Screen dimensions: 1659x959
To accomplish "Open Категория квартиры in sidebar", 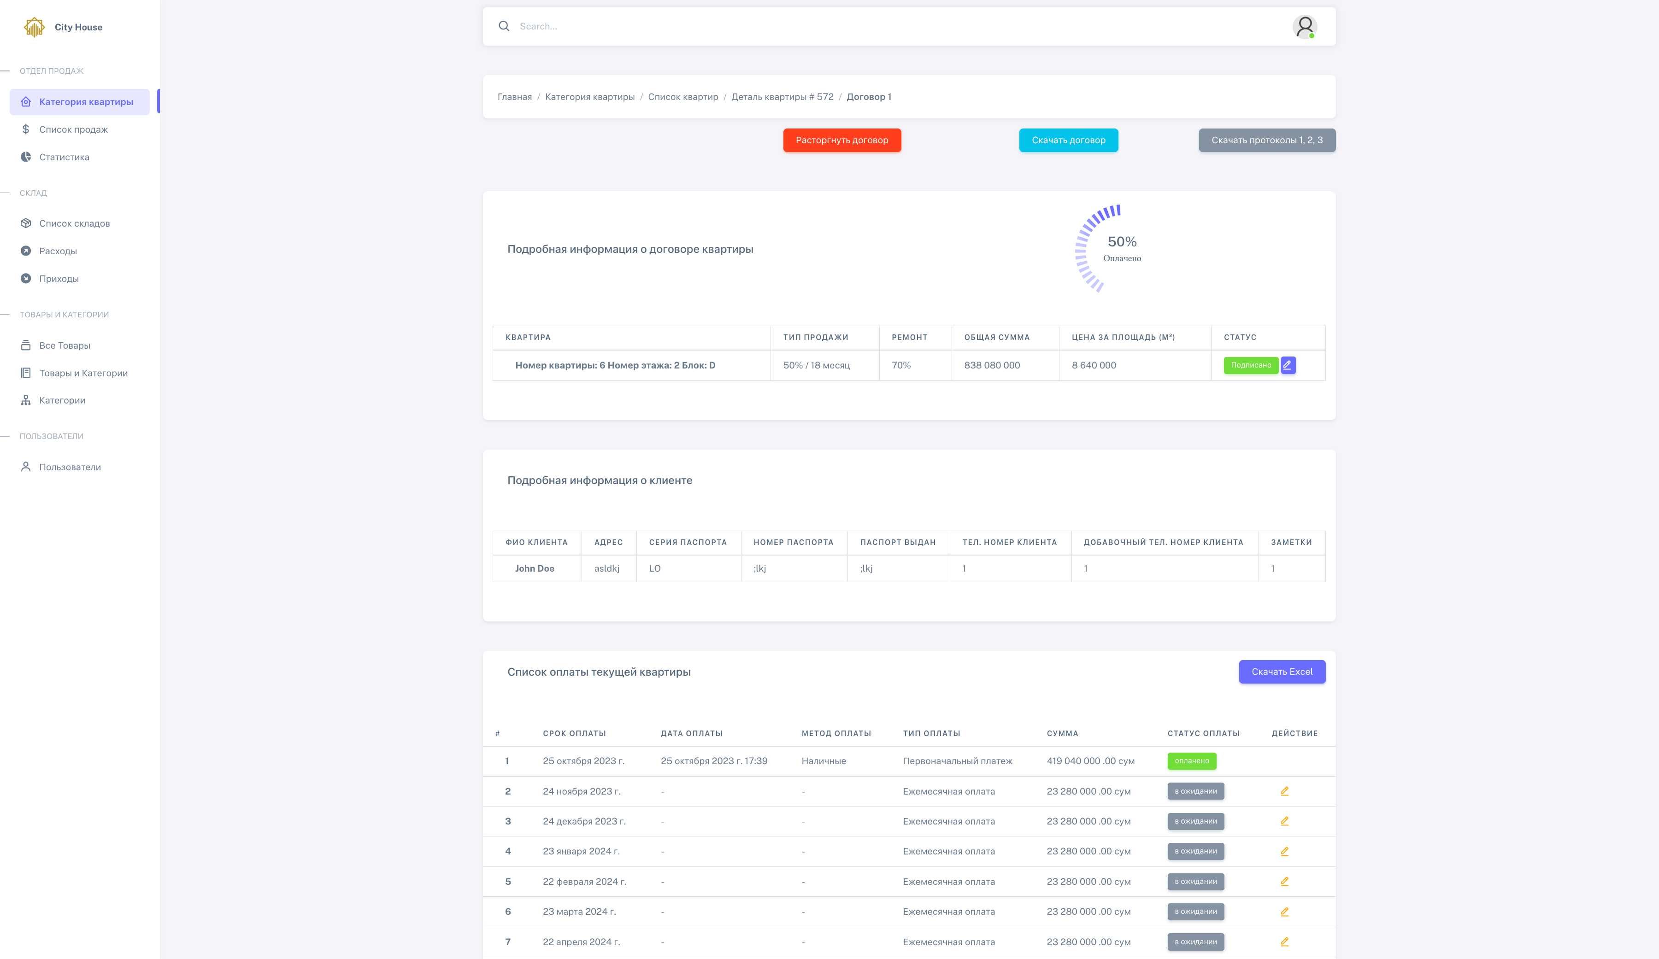I will tap(80, 101).
